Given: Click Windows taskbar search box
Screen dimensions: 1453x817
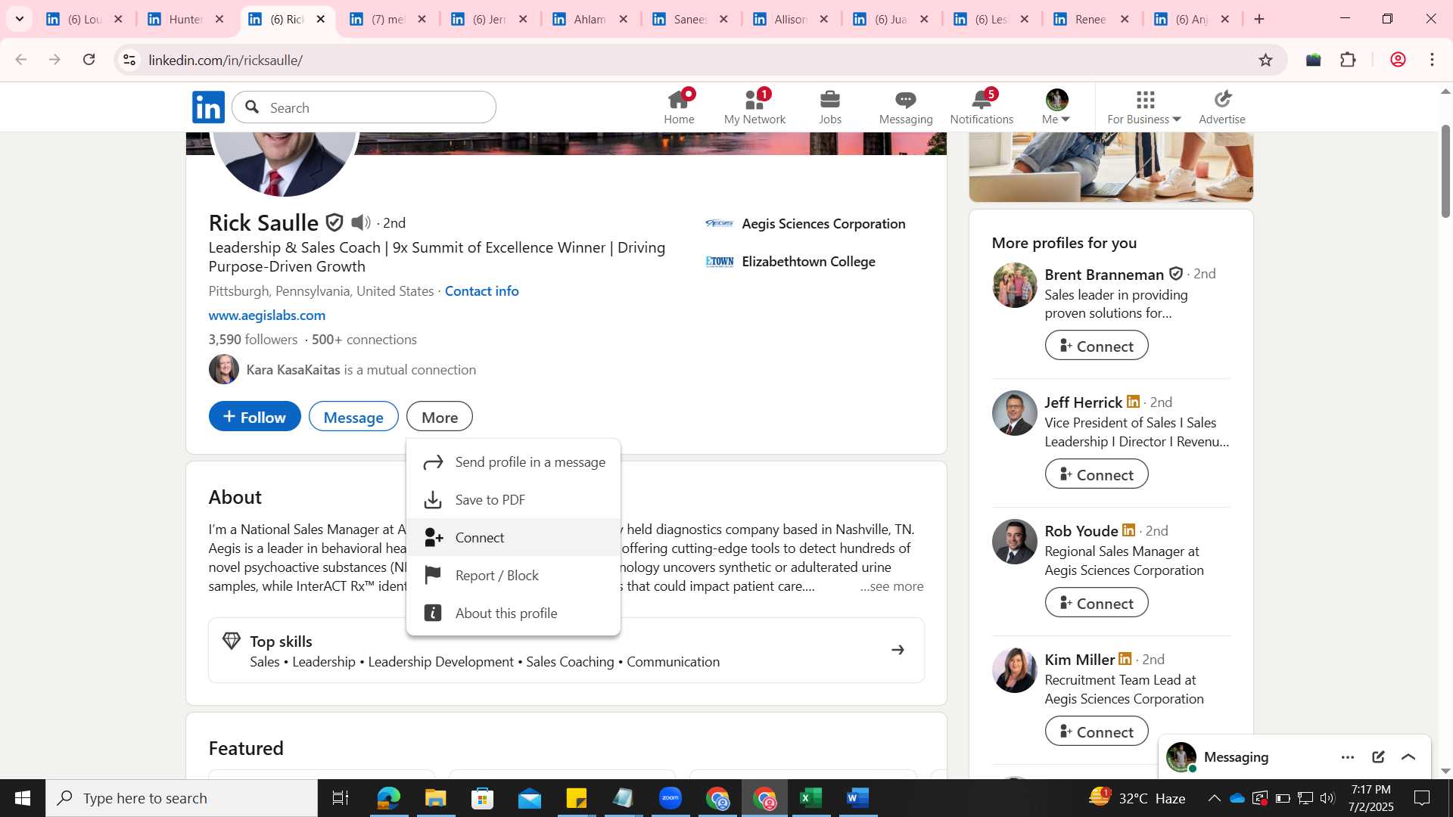Looking at the screenshot, I should 182,798.
